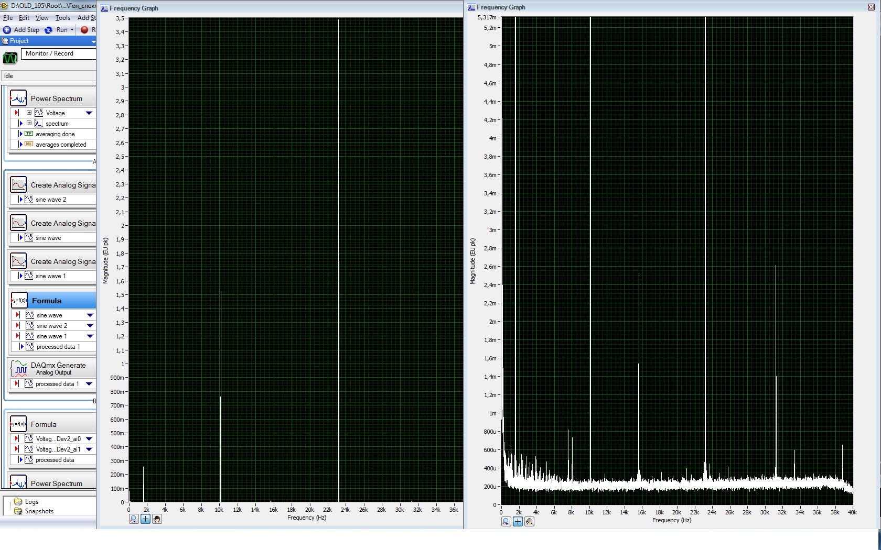Viewport: 881px width, 550px height.
Task: Open the Edit menu
Action: click(x=24, y=18)
